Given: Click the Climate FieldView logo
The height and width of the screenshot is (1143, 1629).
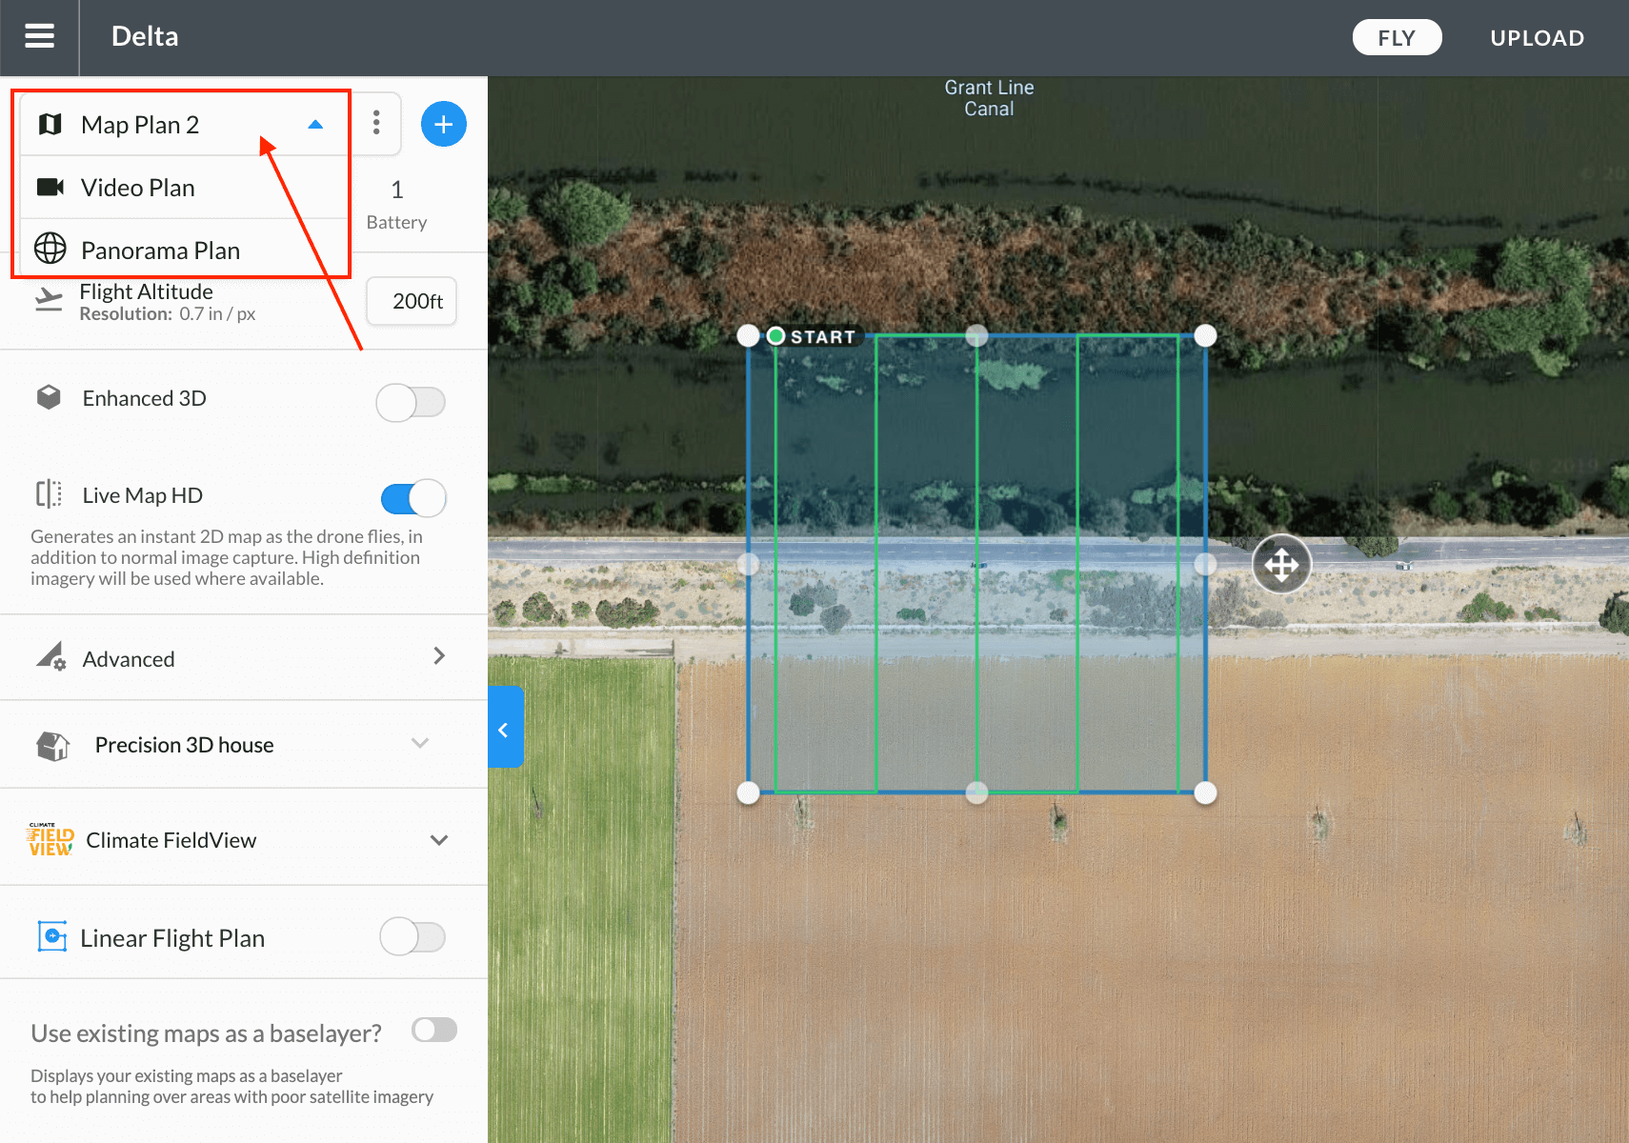Looking at the screenshot, I should pyautogui.click(x=50, y=839).
